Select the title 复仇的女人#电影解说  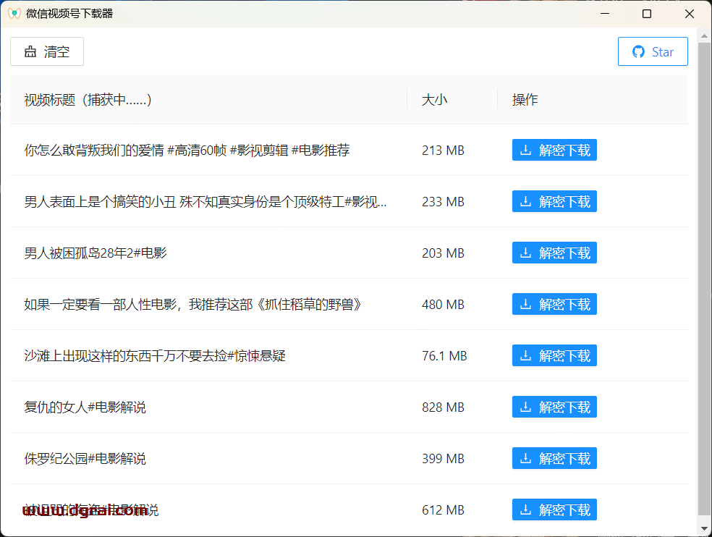click(85, 407)
